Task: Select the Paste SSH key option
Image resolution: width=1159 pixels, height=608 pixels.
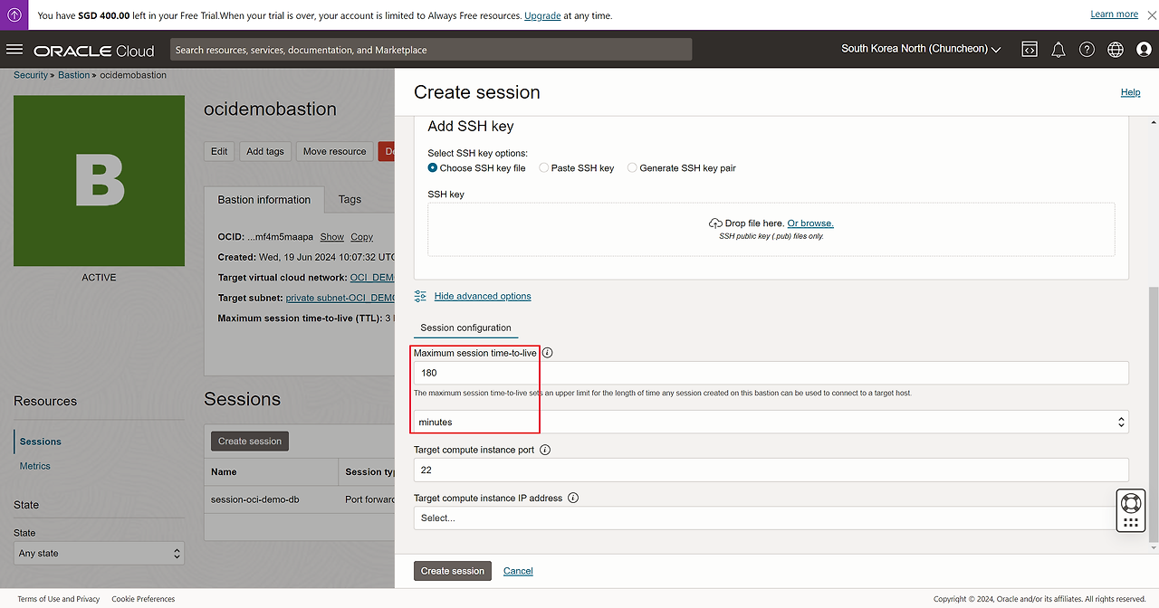Action: tap(543, 168)
